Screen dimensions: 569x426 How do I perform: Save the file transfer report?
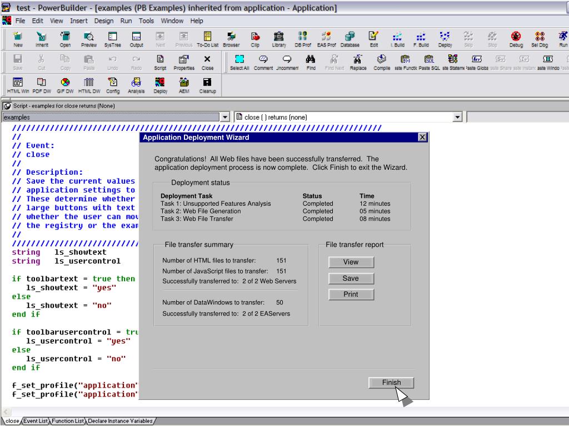click(x=351, y=278)
